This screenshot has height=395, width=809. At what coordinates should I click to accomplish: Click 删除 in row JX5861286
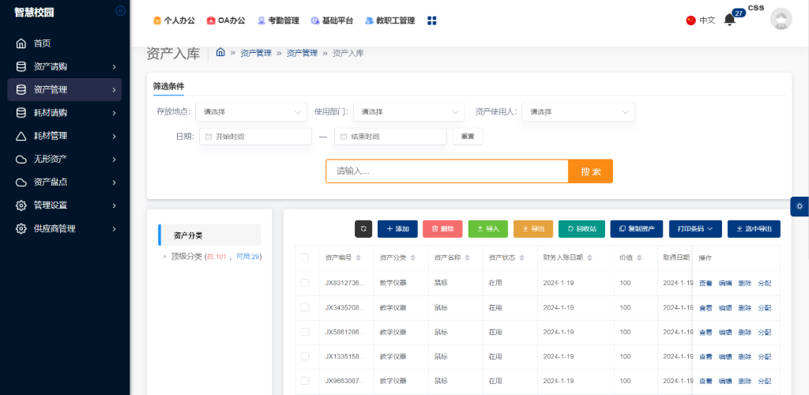click(x=744, y=332)
